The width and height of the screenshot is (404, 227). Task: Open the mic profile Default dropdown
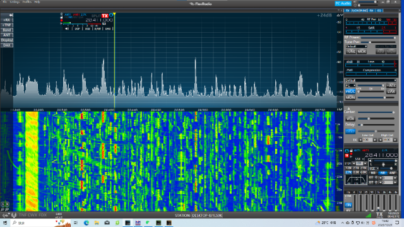pyautogui.click(x=371, y=80)
